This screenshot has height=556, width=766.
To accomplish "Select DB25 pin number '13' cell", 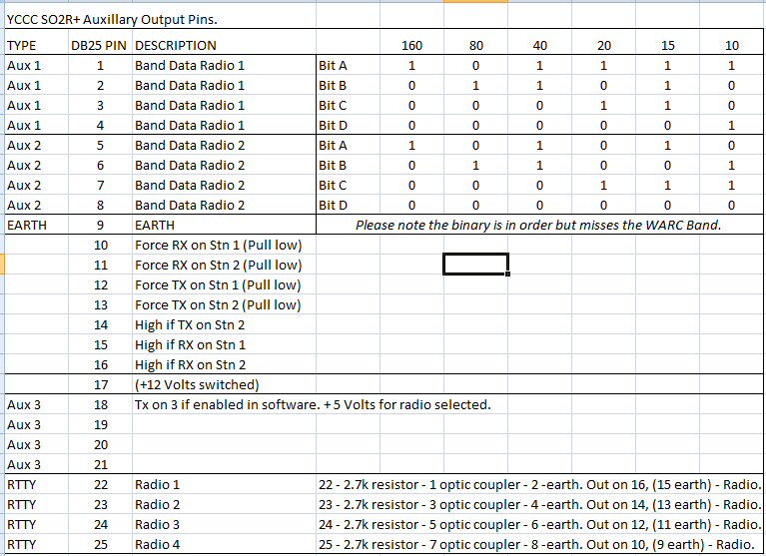I will click(100, 305).
